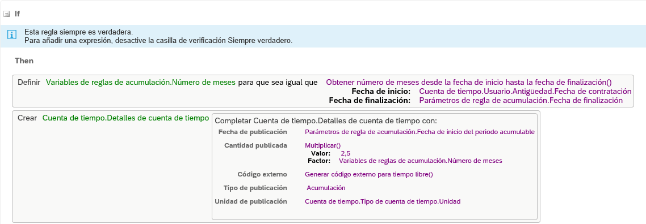Click 'Código externo' label
The width and height of the screenshot is (646, 224).
tap(262, 174)
